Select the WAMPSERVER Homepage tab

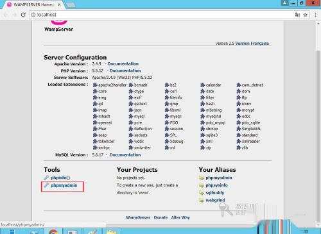tap(34, 4)
